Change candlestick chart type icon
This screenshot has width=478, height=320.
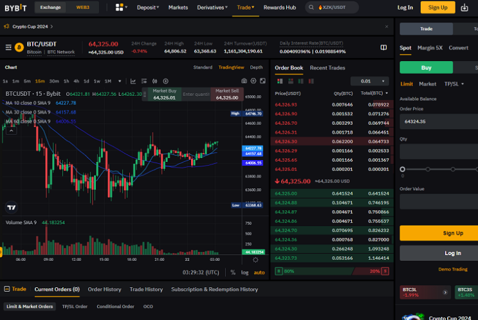coord(155,82)
